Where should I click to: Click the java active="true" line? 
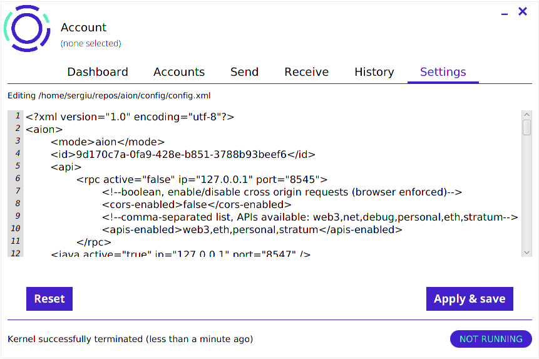click(x=181, y=254)
